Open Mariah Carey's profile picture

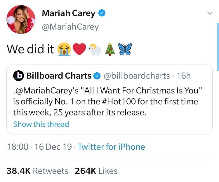[x=21, y=19]
